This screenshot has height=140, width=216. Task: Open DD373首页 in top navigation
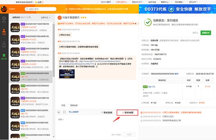click(x=106, y=2)
